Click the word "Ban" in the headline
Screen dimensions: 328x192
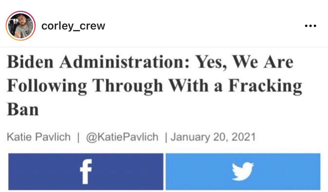(23, 109)
